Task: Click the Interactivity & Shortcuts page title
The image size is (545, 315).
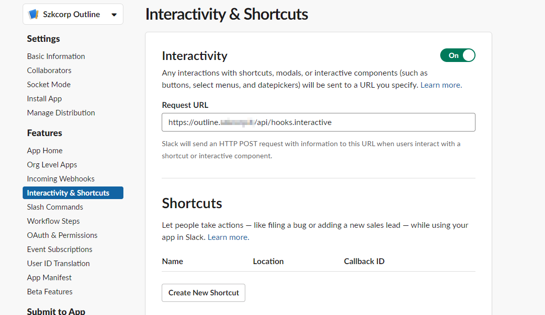Action: tap(227, 14)
